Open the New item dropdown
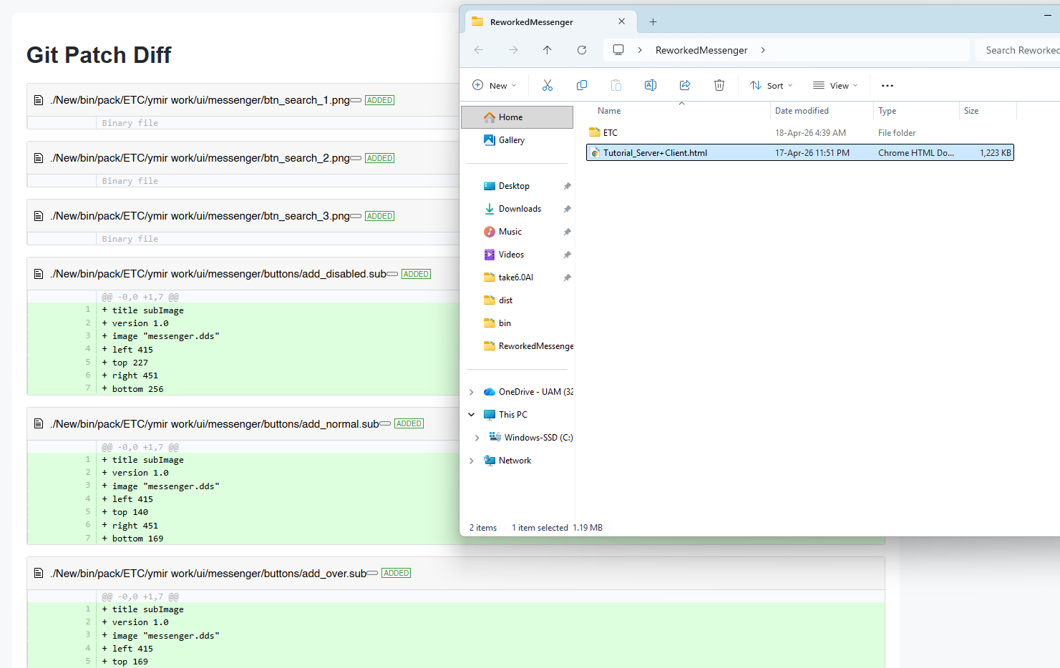 495,86
